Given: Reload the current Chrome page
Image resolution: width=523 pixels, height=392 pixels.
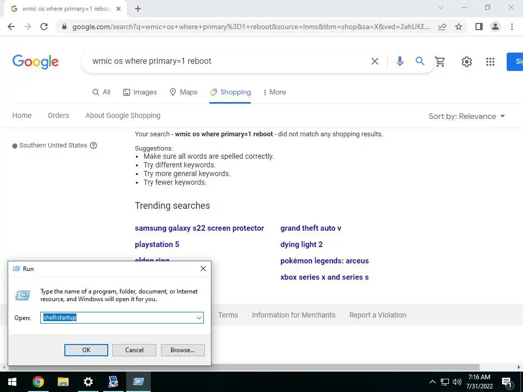Looking at the screenshot, I should [44, 27].
